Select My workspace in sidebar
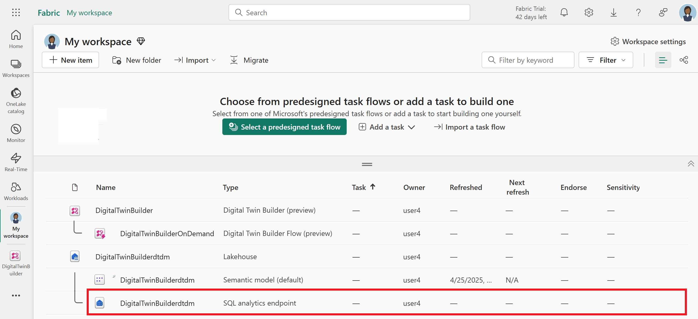This screenshot has width=698, height=319. click(x=16, y=225)
